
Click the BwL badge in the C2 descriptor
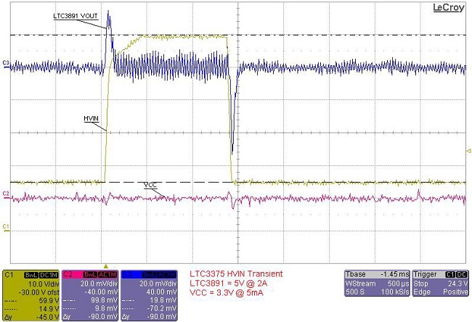(91, 275)
